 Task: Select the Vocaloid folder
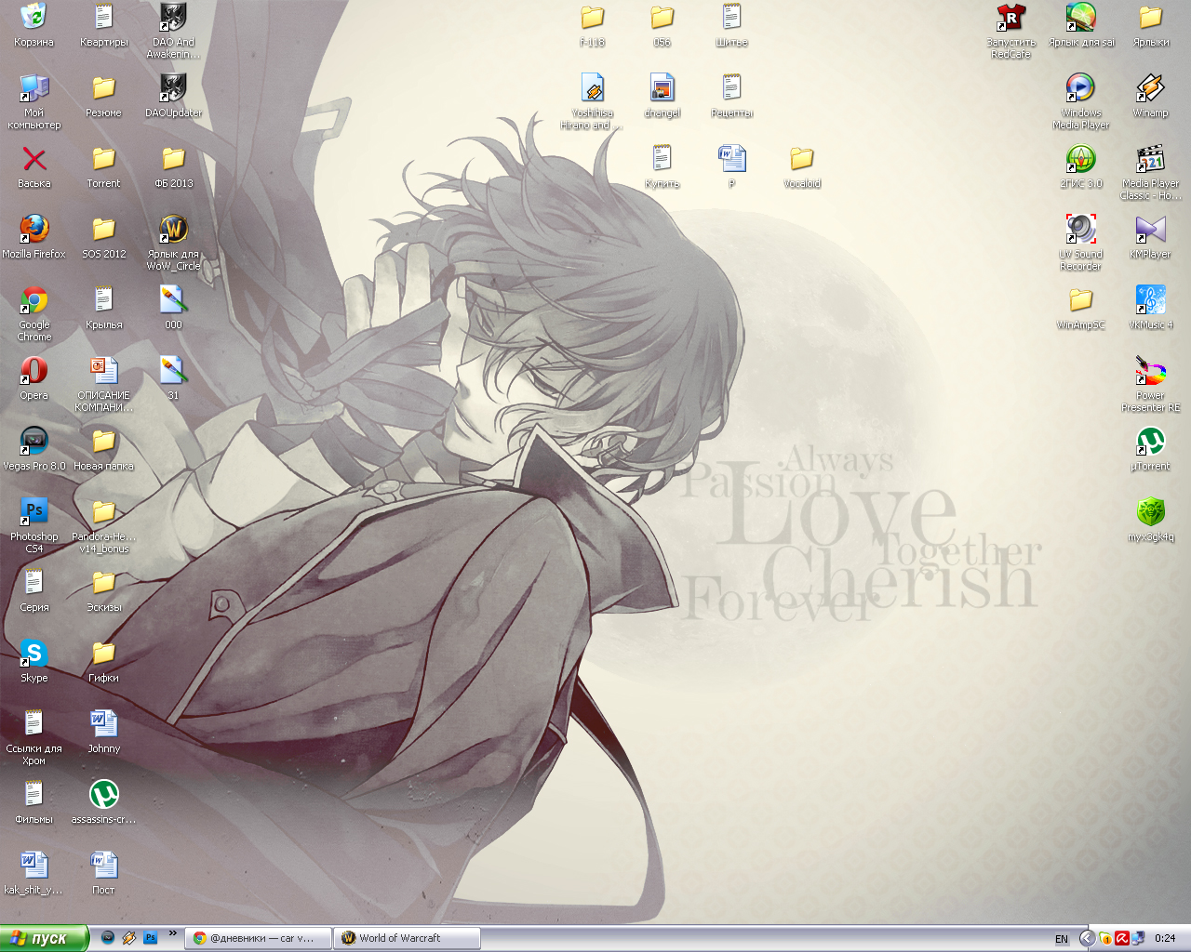point(801,160)
